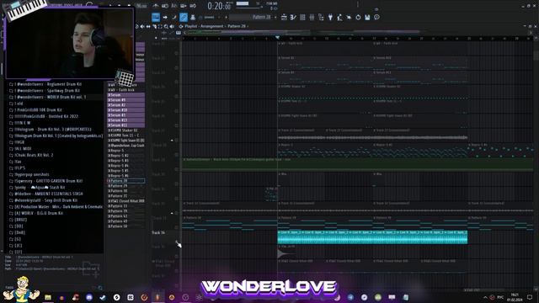Click the arrow right of Pattern 28 selector
This screenshot has width=539, height=303.
click(x=275, y=17)
